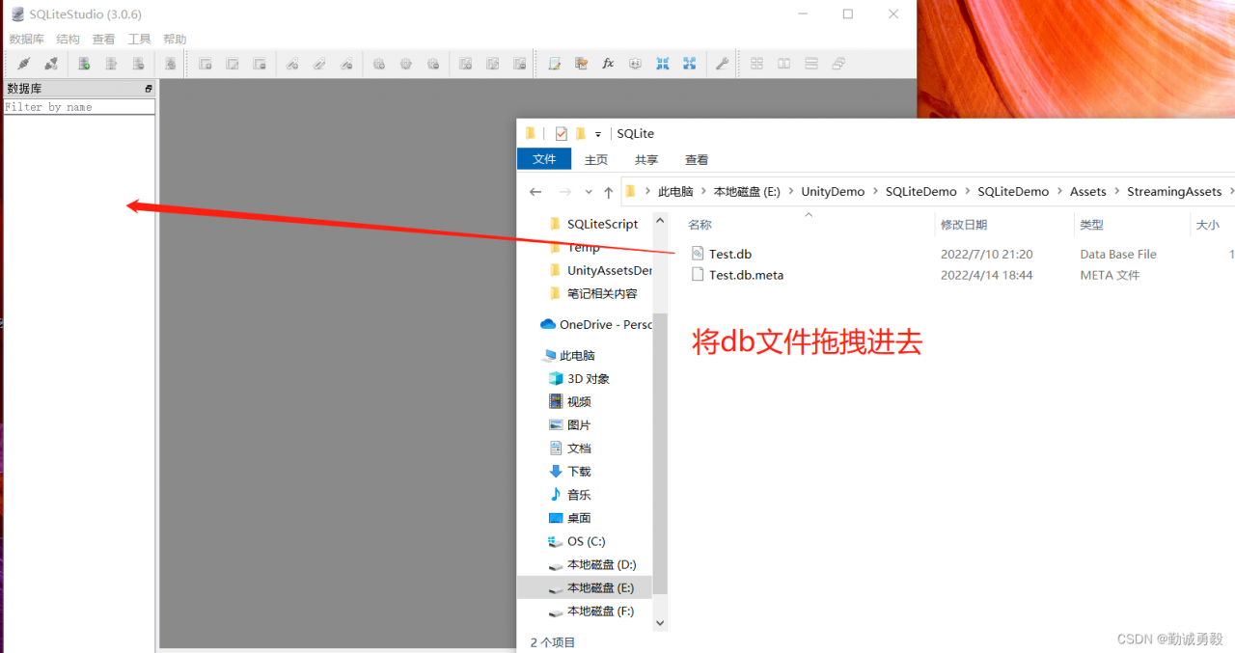
Task: Click 本地磁盘 (E:) breadcrumb in address bar
Action: point(747,192)
